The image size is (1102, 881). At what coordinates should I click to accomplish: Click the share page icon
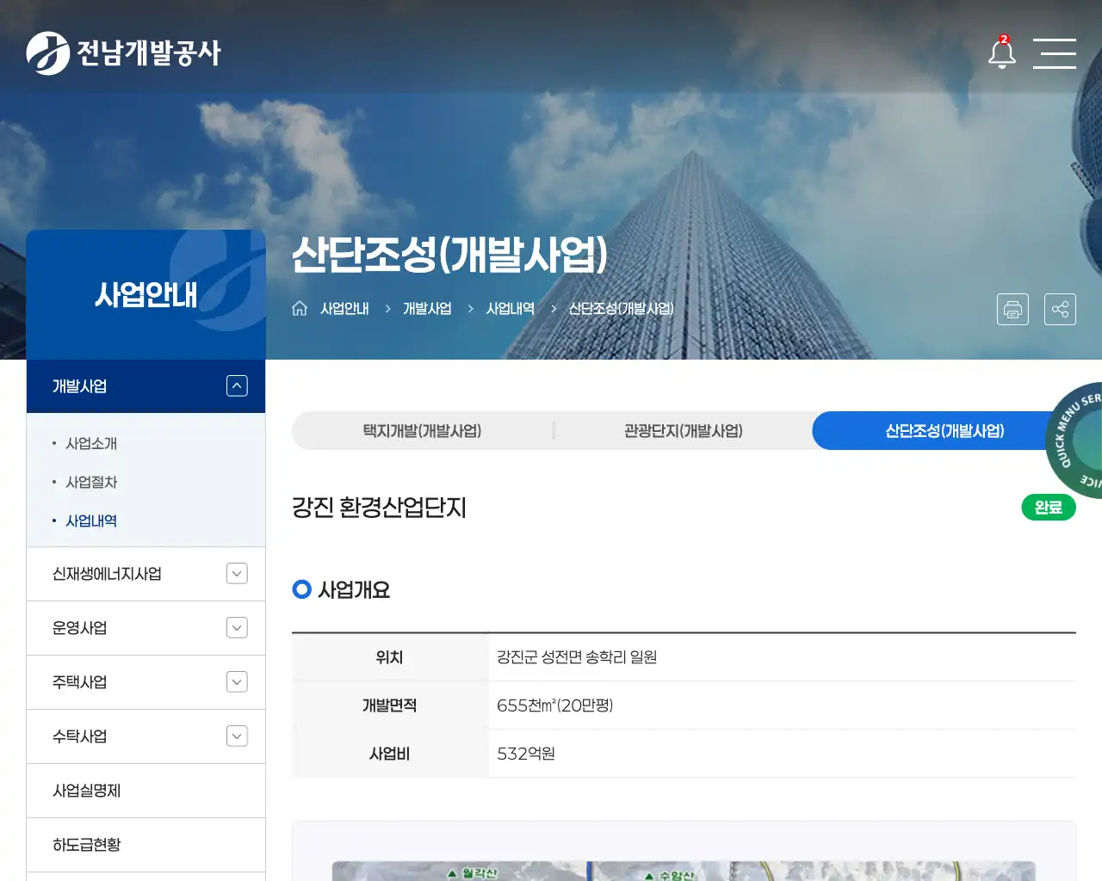[1060, 310]
